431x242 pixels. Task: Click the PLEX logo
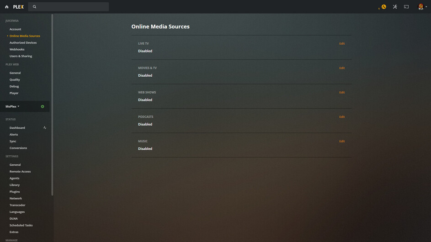point(18,7)
